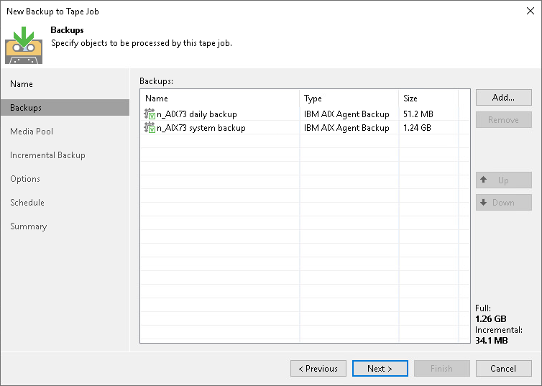Click the Remove button
542x386 pixels.
click(503, 119)
